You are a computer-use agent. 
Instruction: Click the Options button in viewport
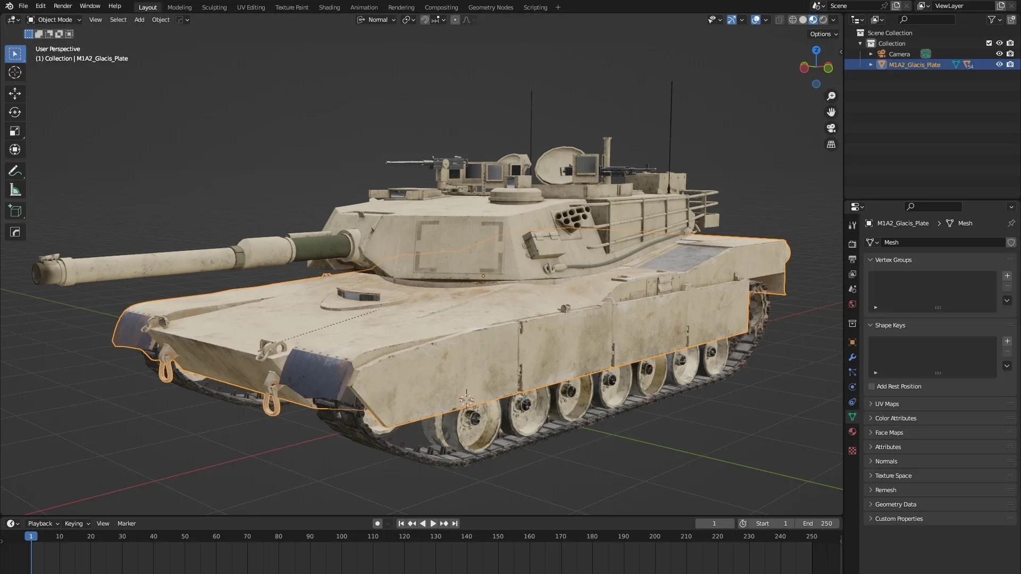[823, 34]
